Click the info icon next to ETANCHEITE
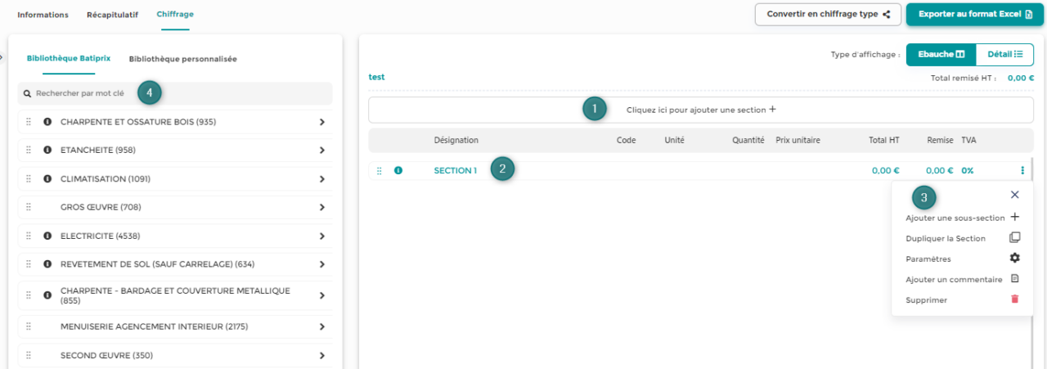Image resolution: width=1047 pixels, height=369 pixels. coord(47,151)
